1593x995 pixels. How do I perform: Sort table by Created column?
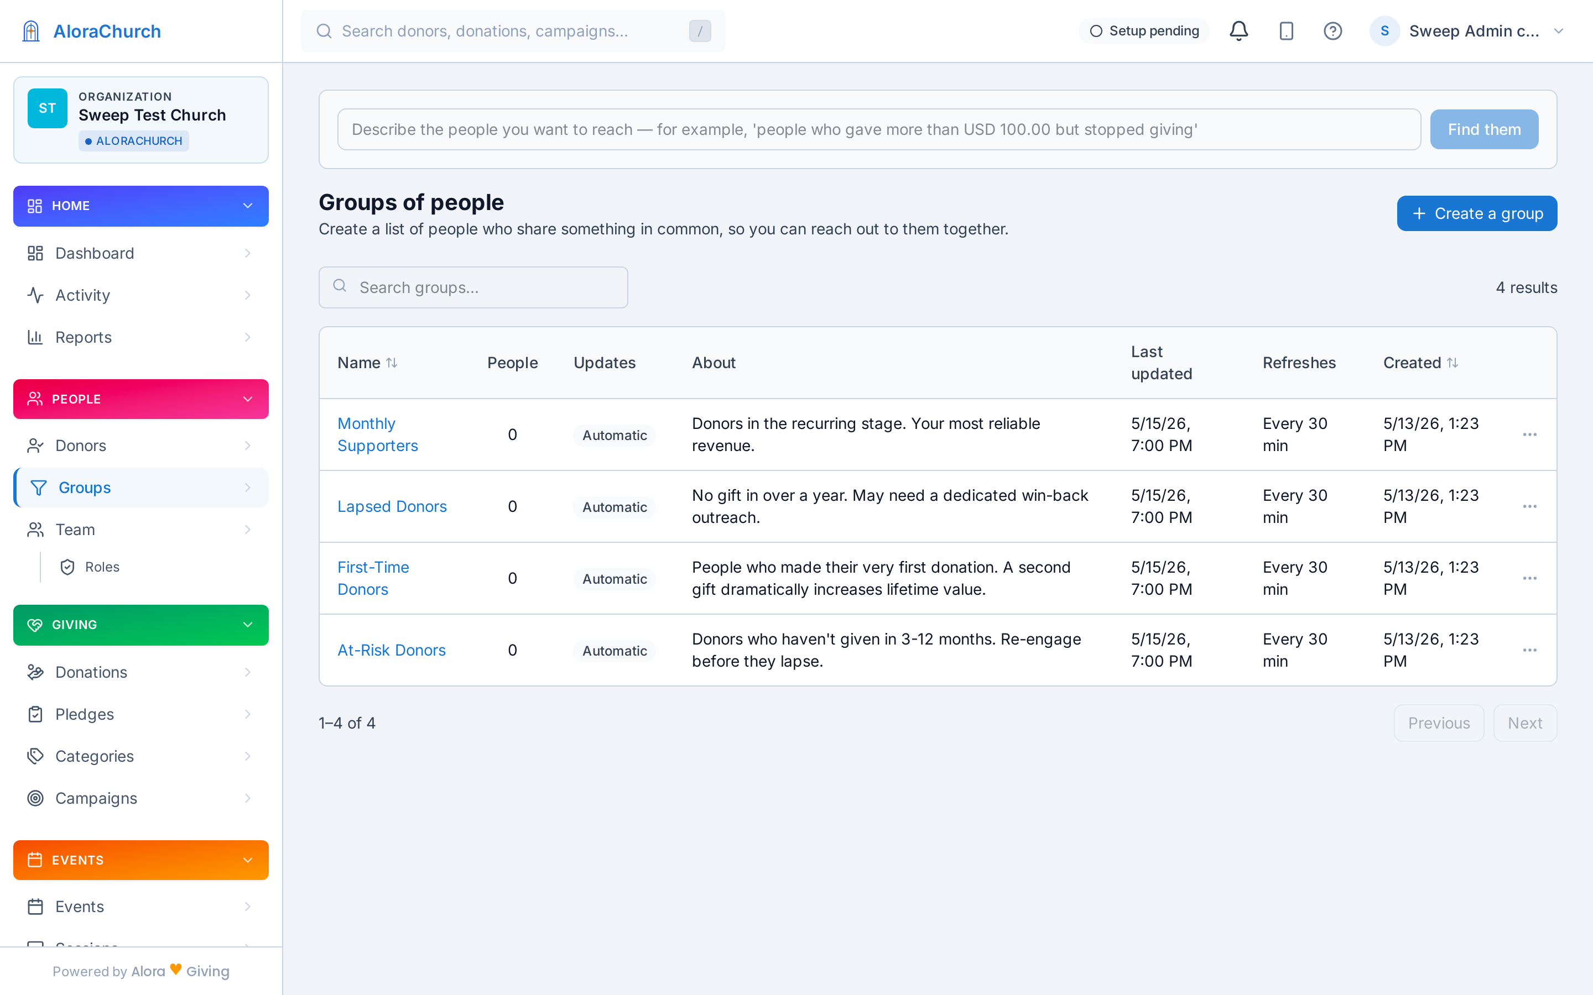tap(1420, 363)
